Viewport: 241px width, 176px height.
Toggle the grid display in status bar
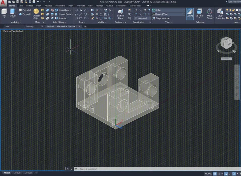click(215, 174)
